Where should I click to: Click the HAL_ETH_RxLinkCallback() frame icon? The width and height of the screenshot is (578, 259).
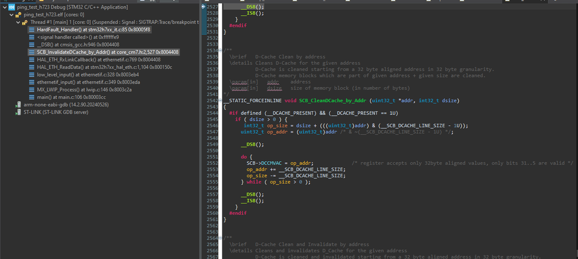tap(31, 59)
